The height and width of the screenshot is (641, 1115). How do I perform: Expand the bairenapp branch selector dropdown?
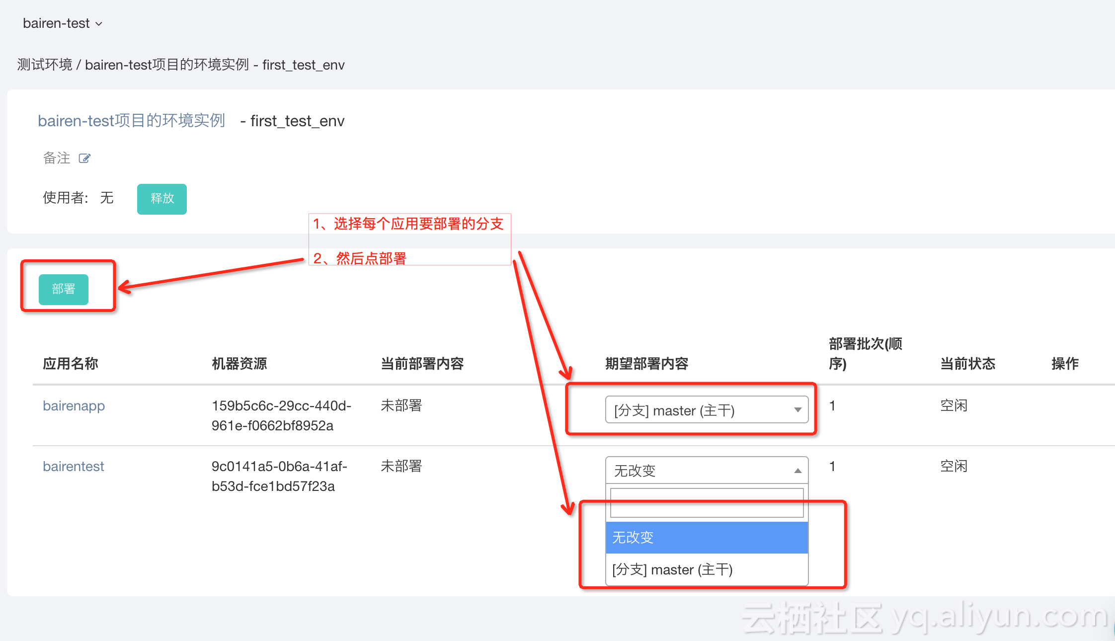(696, 410)
